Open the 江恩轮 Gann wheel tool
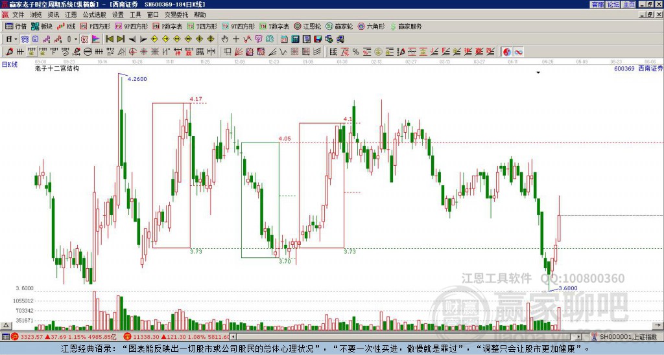Screen dimensions: 664x355 (307, 26)
